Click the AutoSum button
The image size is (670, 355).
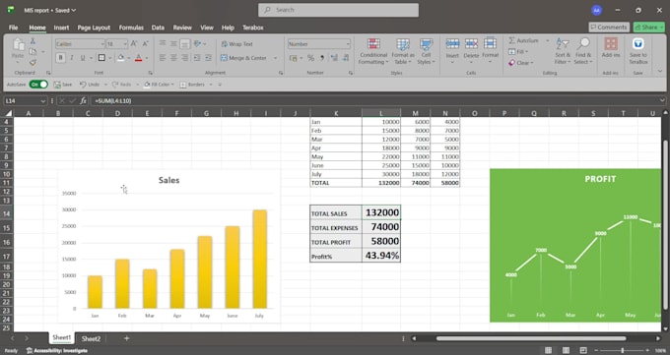pos(524,40)
